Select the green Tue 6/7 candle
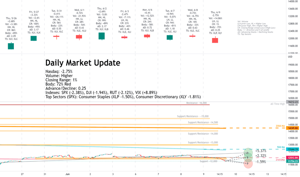The image size is (300, 177). click(170, 37)
